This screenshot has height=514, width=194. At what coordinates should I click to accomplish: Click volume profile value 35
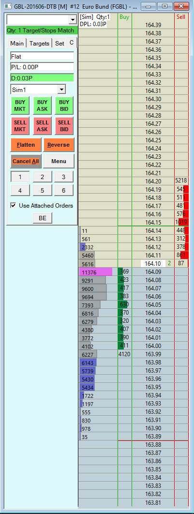[85, 437]
